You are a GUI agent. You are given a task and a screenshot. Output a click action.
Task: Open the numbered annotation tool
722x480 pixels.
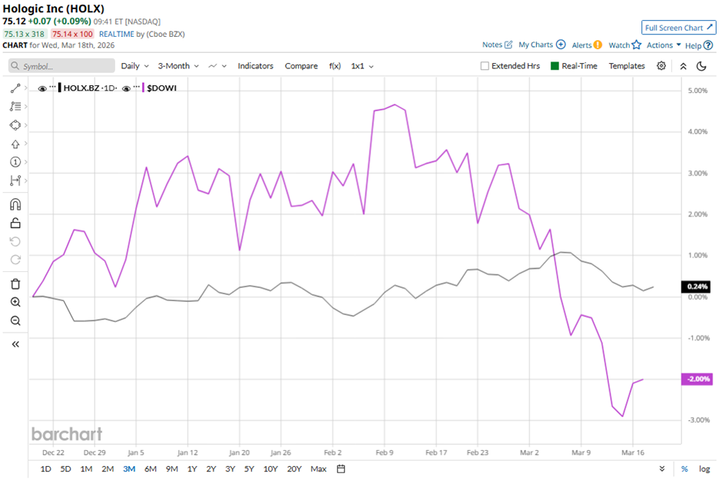tap(15, 162)
